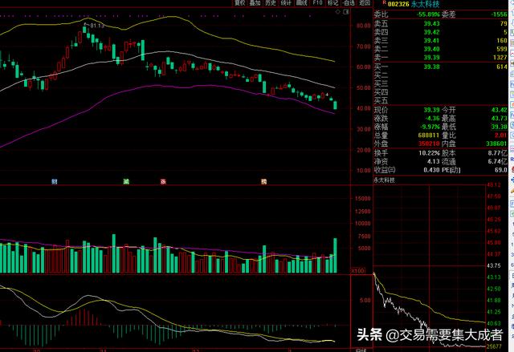Select the 卖三 price 39.41

click(x=431, y=41)
